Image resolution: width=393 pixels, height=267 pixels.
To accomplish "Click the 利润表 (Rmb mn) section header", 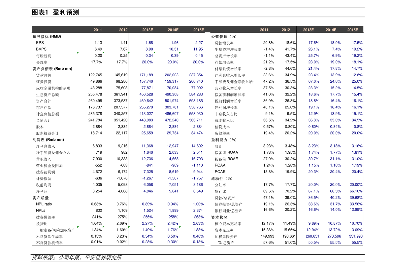I will pos(48,139).
